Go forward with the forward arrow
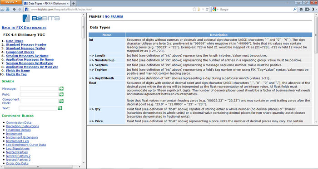Screen dimensions: 318x169 point(20,10)
